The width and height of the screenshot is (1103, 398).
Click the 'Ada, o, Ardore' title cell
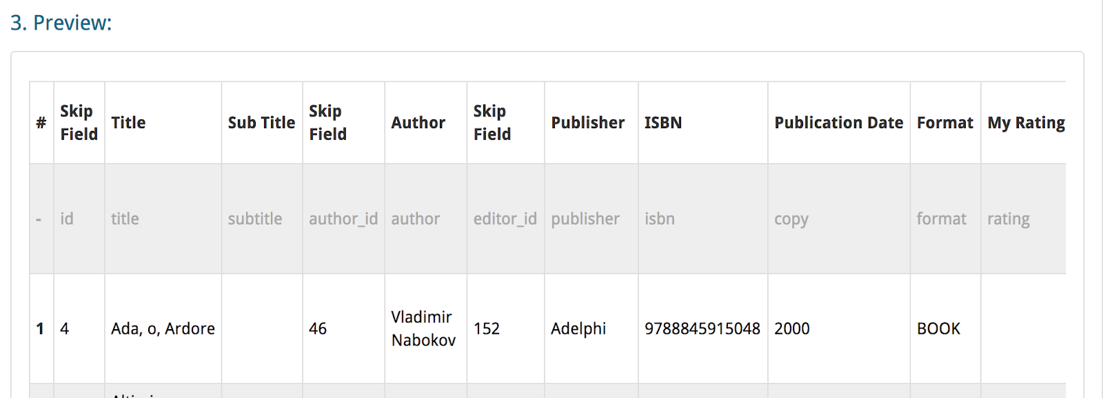(x=163, y=328)
